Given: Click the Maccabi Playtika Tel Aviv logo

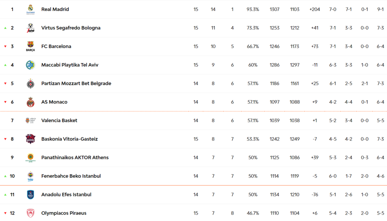Looking at the screenshot, I should point(31,65).
